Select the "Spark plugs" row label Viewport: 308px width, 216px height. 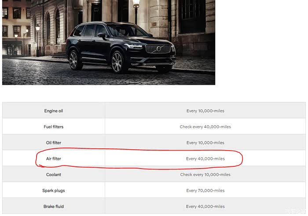point(54,191)
